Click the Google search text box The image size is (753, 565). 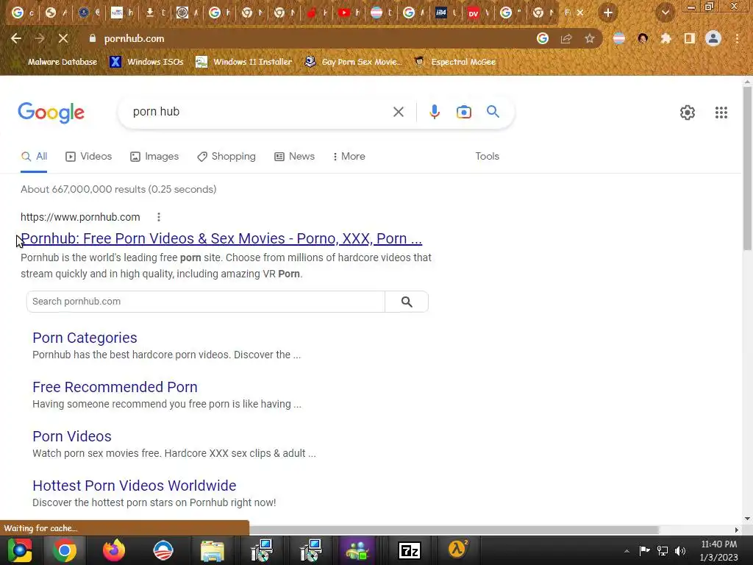(x=260, y=112)
